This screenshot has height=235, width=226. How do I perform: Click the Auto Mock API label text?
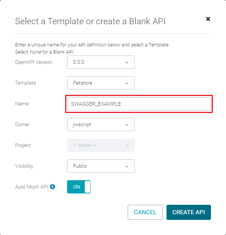(x=32, y=187)
